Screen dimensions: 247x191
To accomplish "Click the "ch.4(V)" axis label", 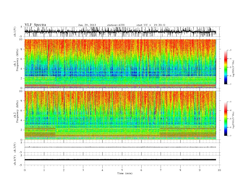I will pyautogui.click(x=15, y=160).
